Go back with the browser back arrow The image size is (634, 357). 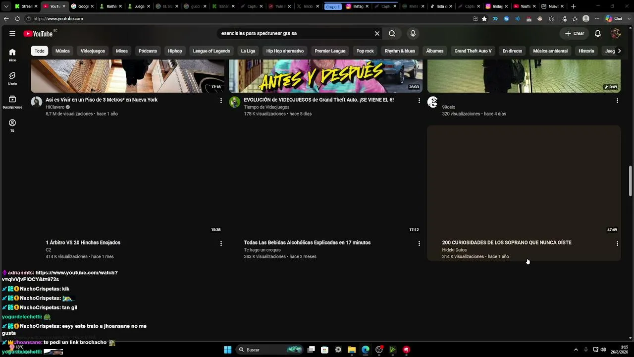tap(6, 18)
